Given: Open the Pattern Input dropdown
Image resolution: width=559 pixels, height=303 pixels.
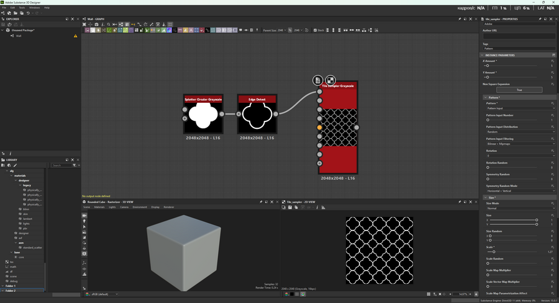Looking at the screenshot, I should point(520,108).
